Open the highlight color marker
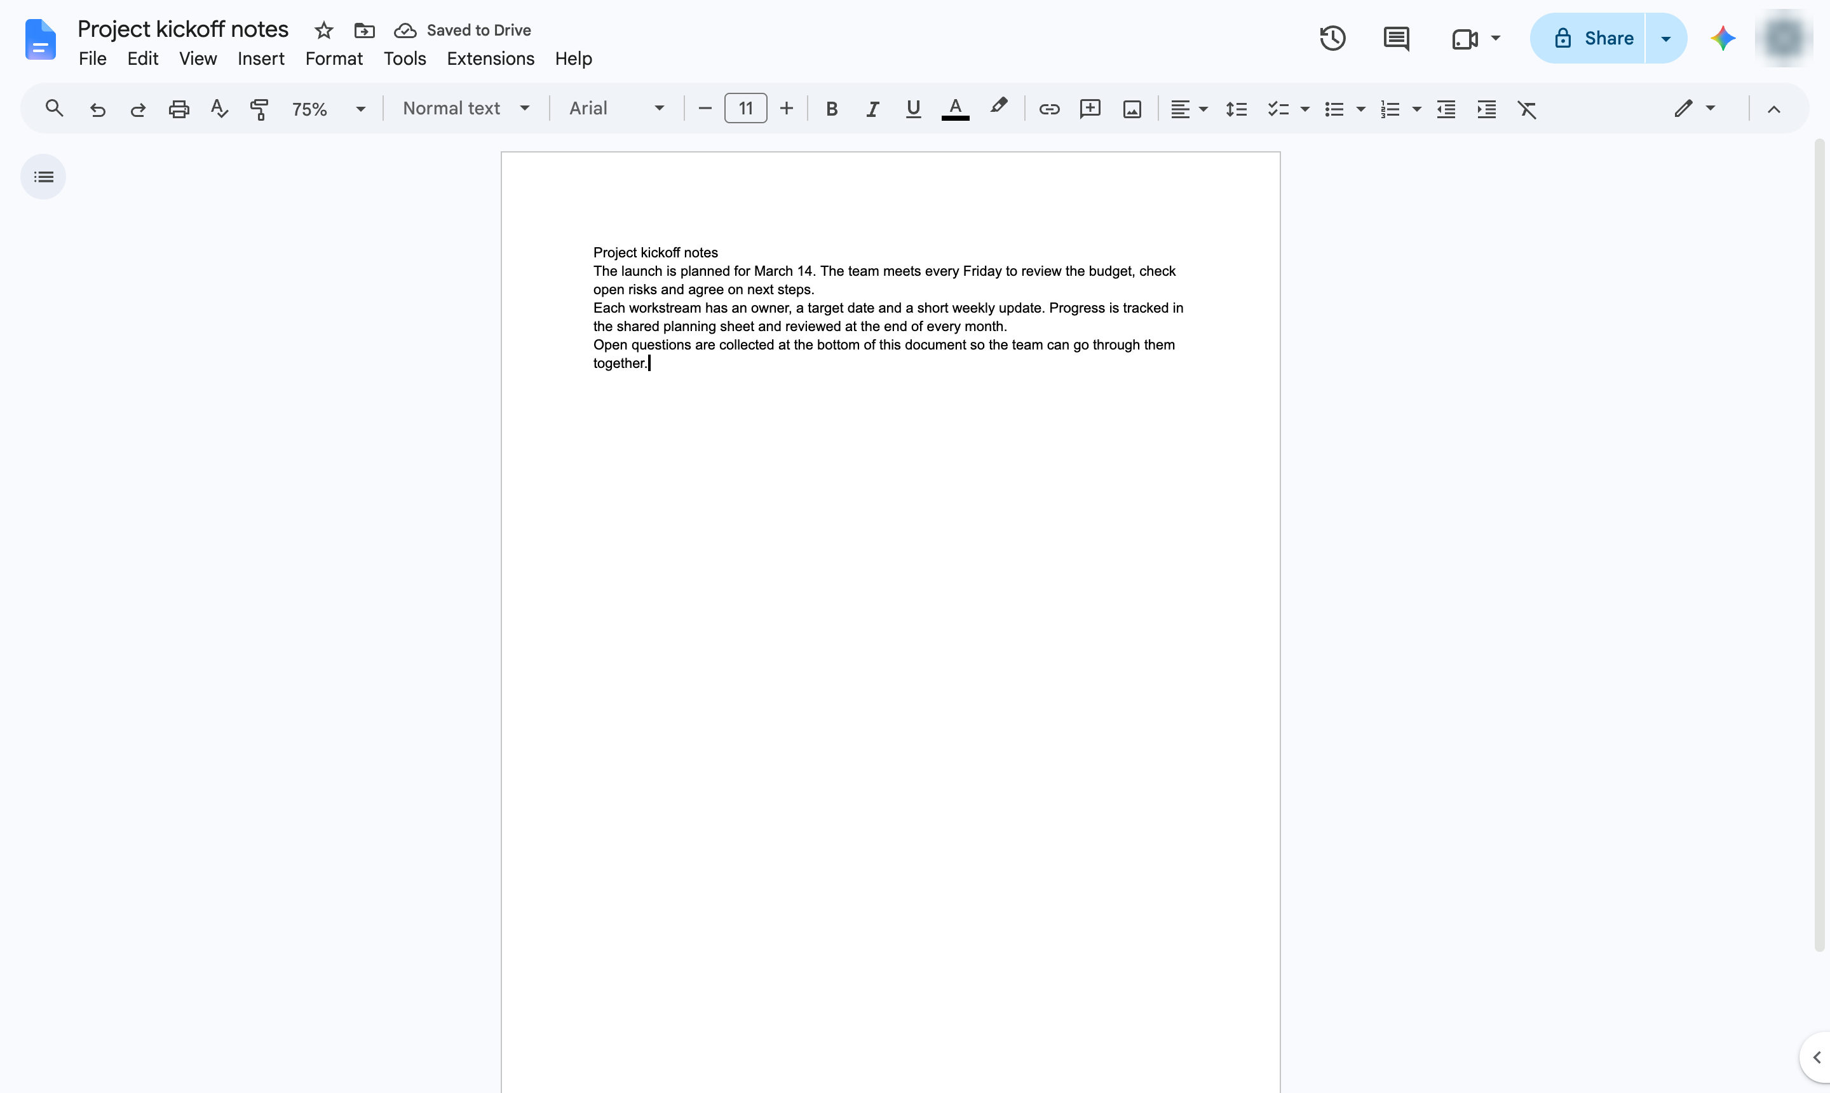1830x1093 pixels. coord(998,107)
